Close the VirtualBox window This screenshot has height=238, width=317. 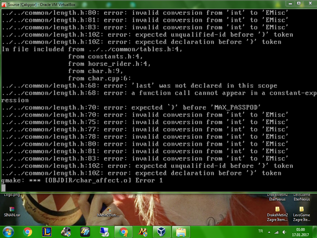(x=310, y=3)
